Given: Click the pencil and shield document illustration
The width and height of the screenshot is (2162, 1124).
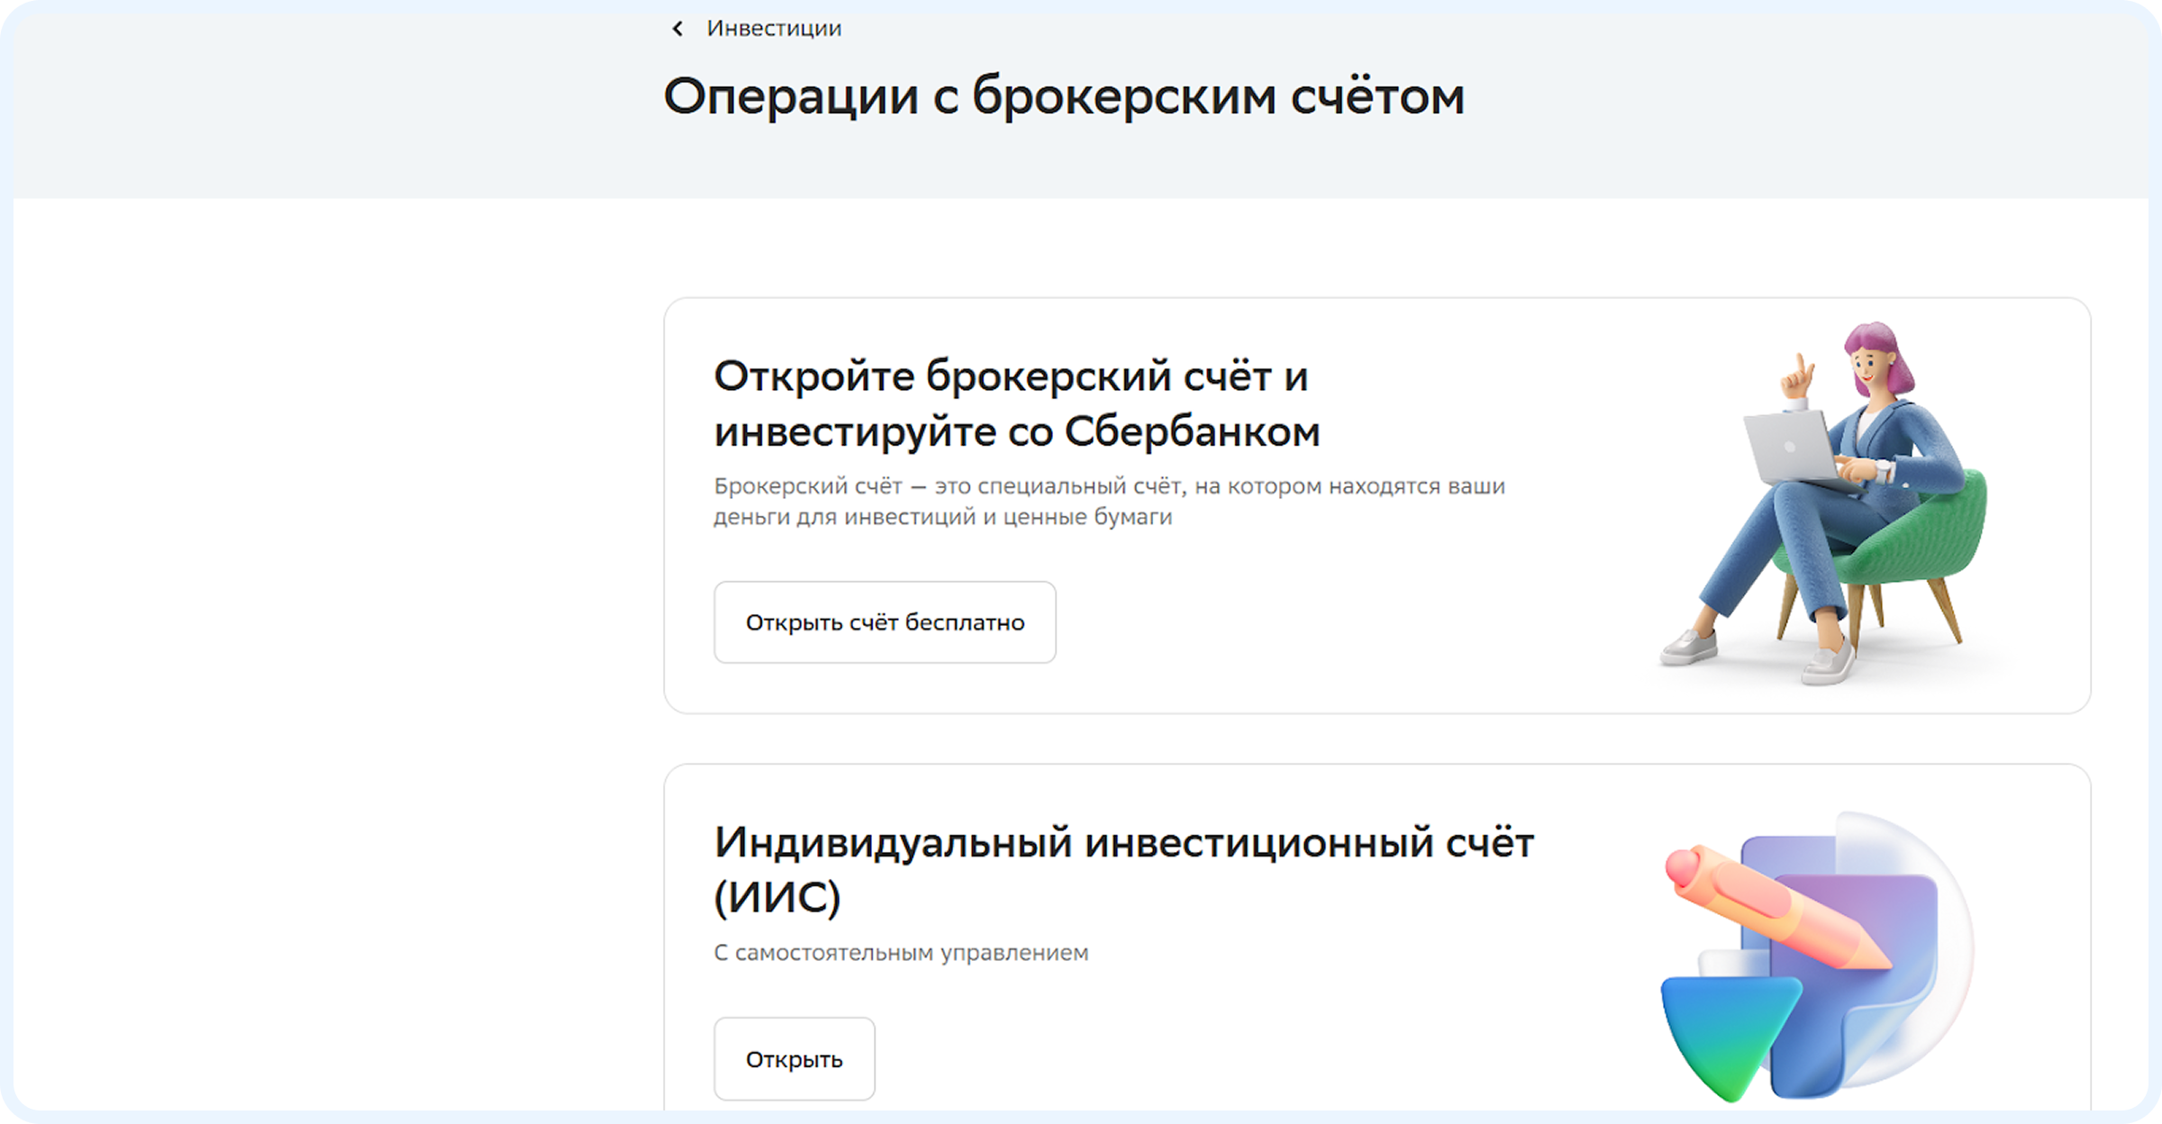Looking at the screenshot, I should tap(1818, 957).
